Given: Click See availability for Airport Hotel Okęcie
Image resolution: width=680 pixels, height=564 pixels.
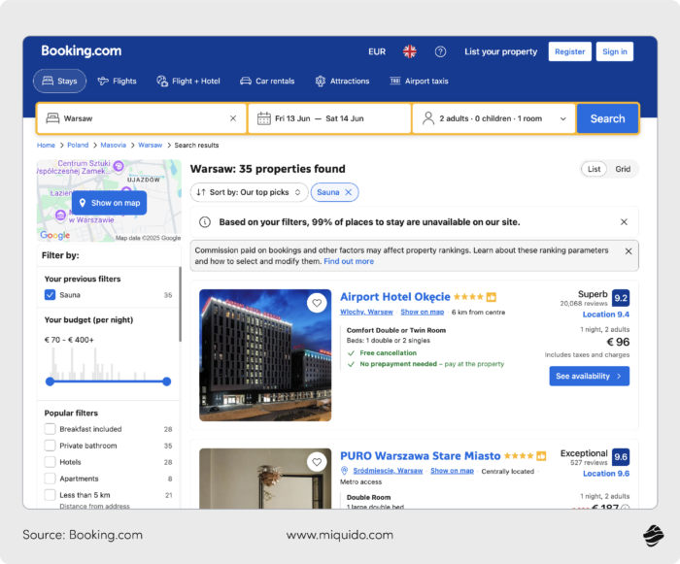Looking at the screenshot, I should 590,376.
